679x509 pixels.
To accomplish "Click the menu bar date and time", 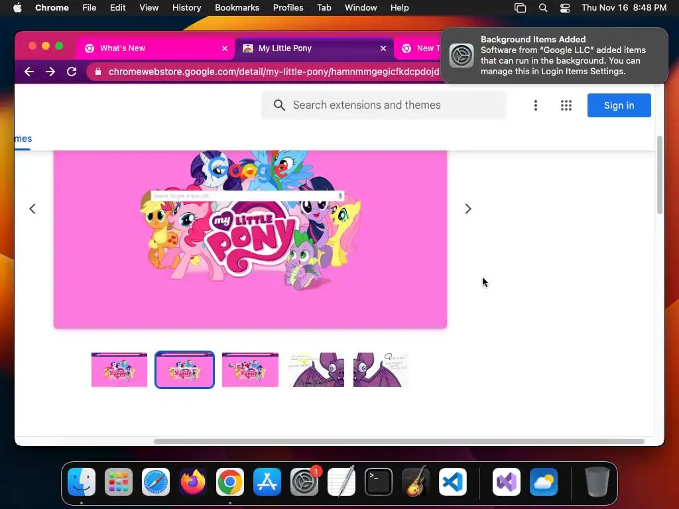I will (623, 8).
